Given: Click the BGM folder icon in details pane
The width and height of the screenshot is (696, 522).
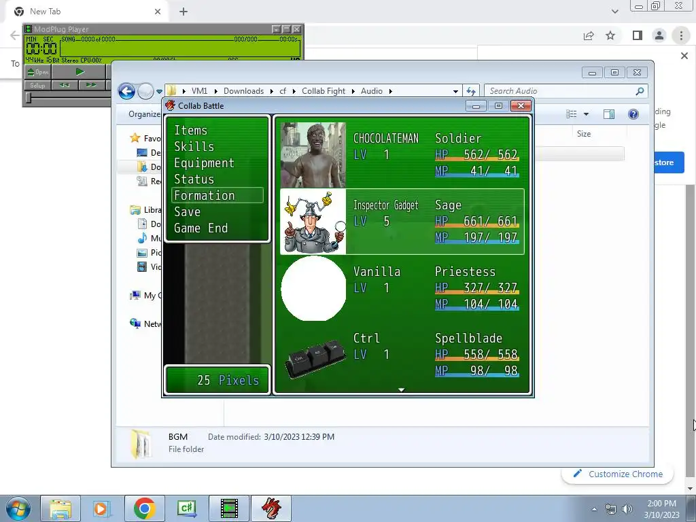Looking at the screenshot, I should click(141, 443).
